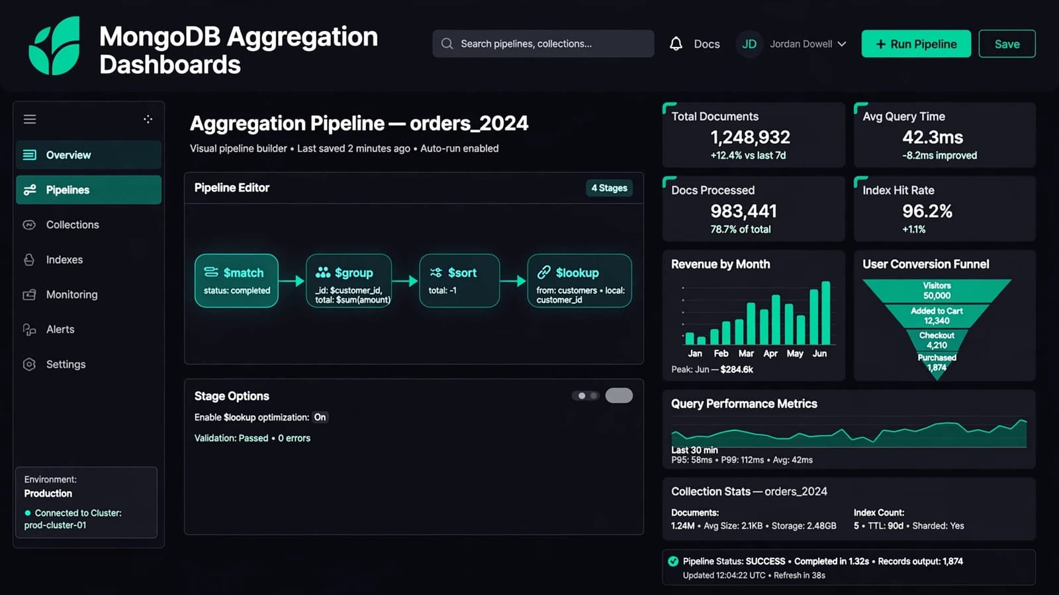1059x595 pixels.
Task: Click the Jun bar in Revenue chart
Action: pos(826,313)
